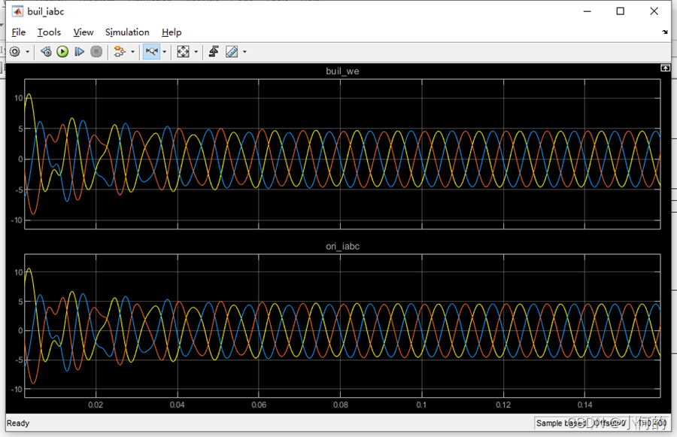Open the Help menu
The width and height of the screenshot is (677, 437).
click(x=172, y=32)
